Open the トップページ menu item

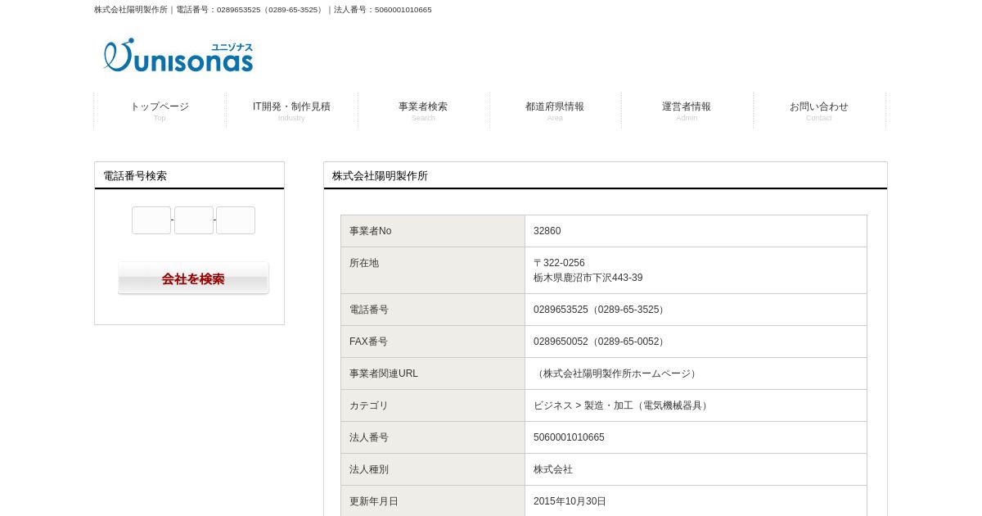click(x=160, y=111)
